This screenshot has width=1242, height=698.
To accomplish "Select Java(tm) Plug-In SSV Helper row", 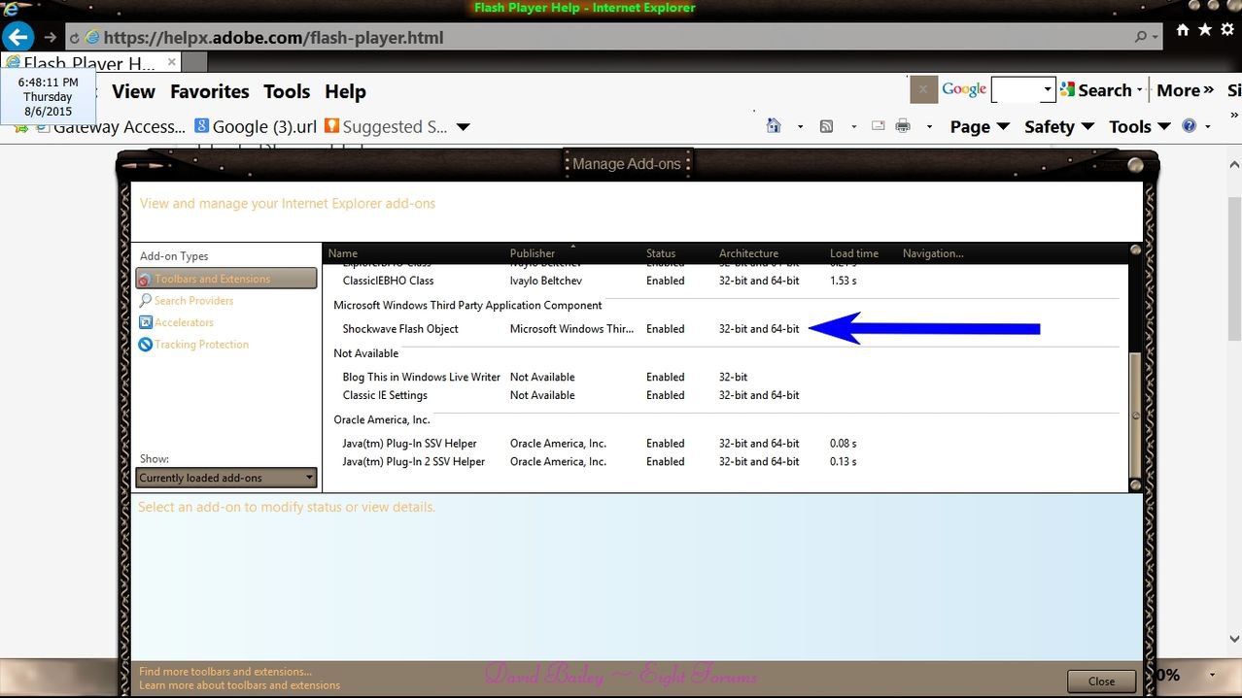I will 725,444.
